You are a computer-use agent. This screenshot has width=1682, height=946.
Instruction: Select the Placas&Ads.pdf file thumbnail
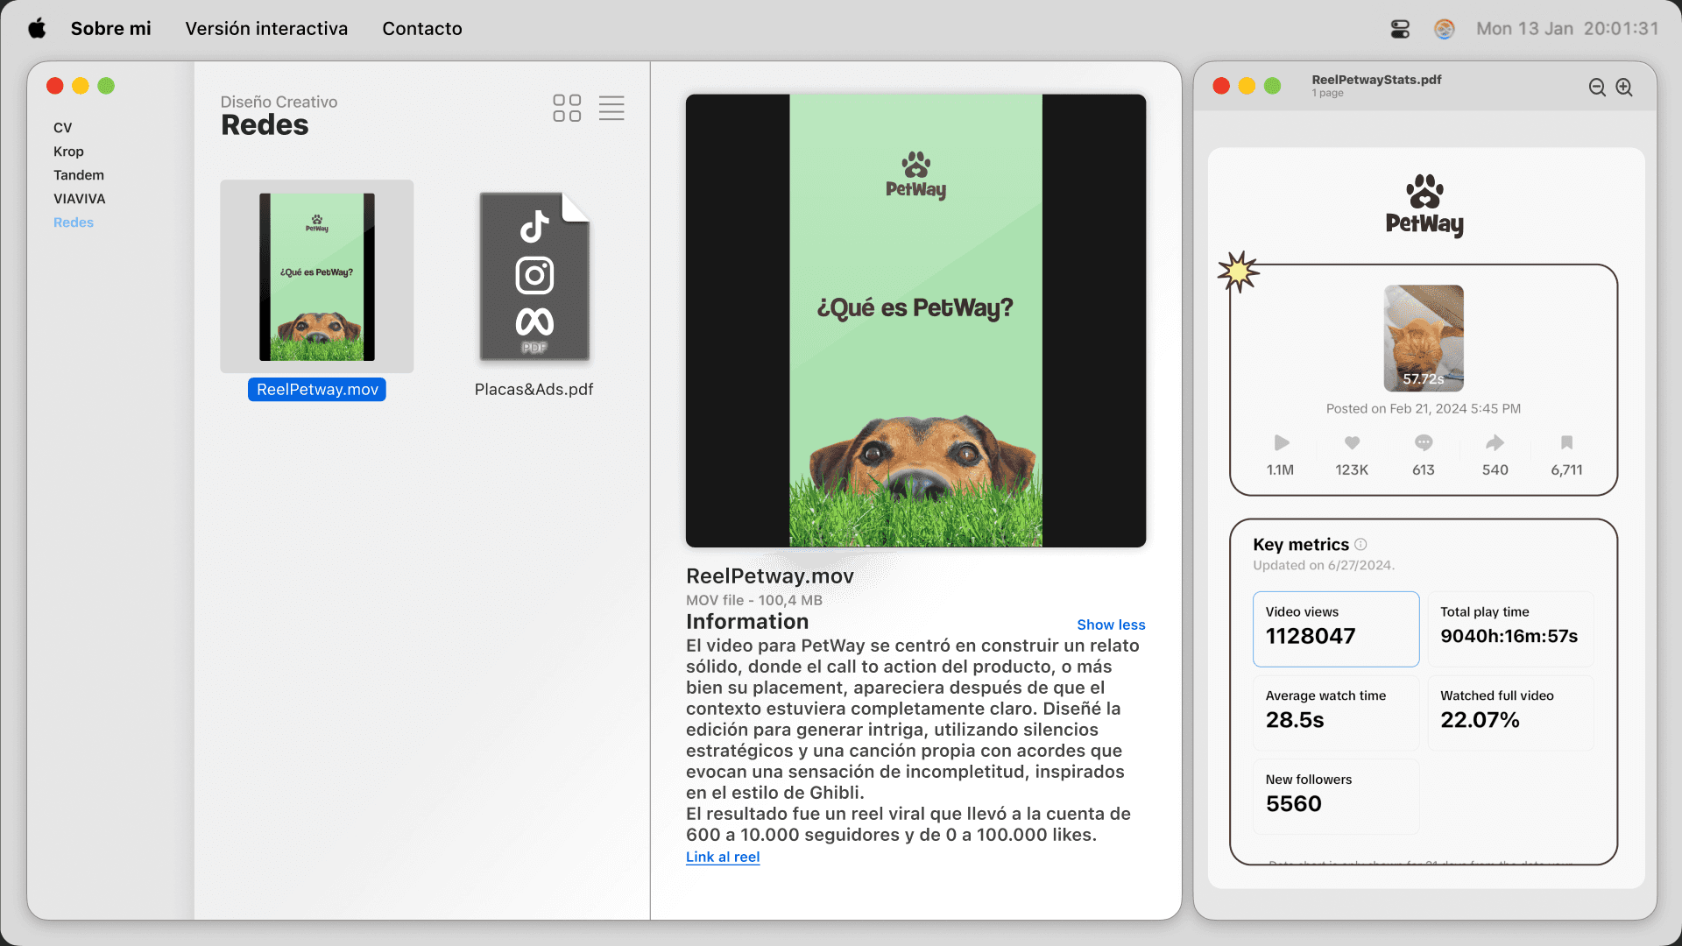coord(534,277)
